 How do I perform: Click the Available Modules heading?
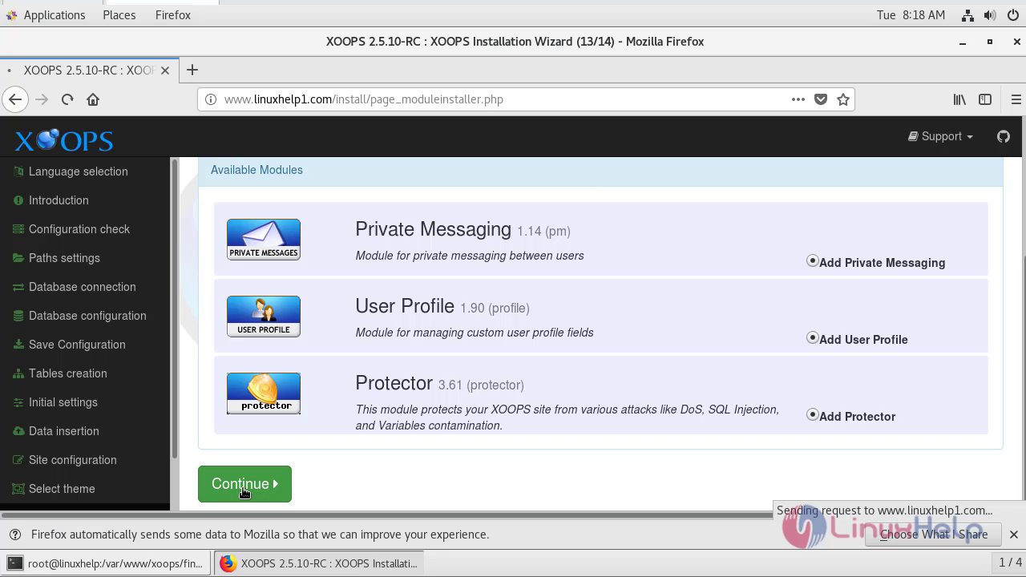pos(256,170)
